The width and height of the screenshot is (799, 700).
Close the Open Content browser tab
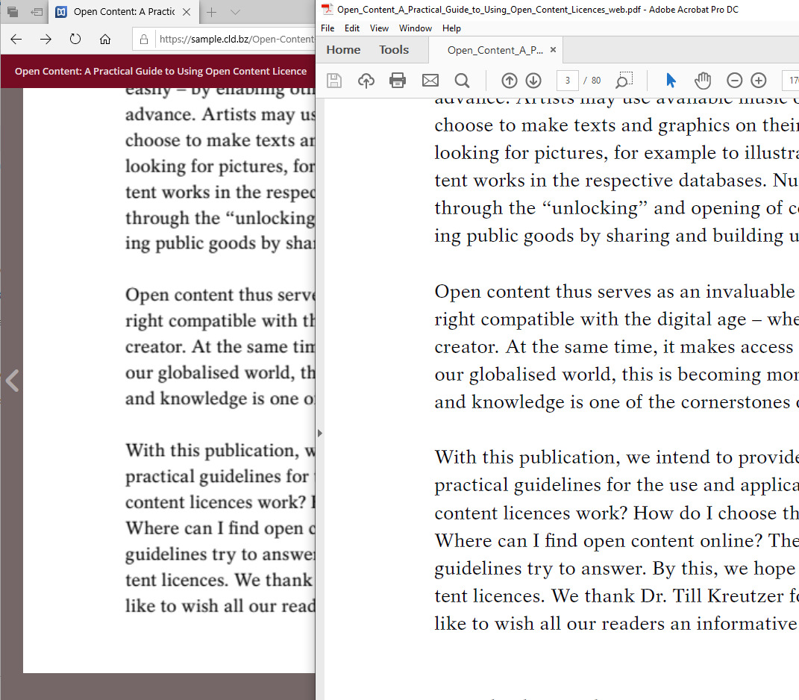pyautogui.click(x=187, y=12)
